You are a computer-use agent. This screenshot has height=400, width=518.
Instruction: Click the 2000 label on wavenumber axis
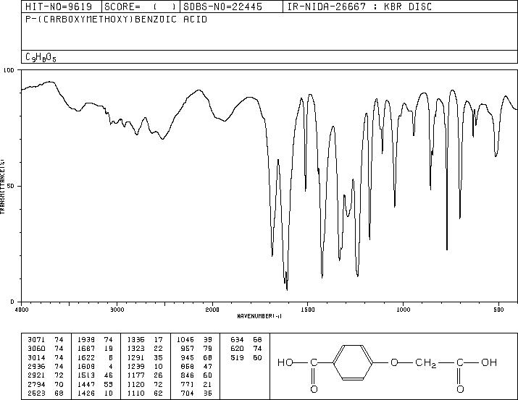coord(212,310)
